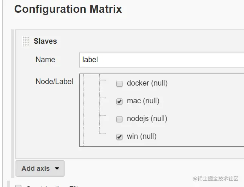Toggle the partially visible checkbox below Add axis

pos(18,185)
